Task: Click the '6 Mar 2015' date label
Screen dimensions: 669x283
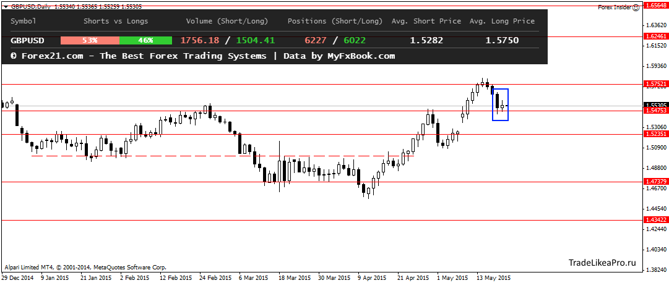Action: pos(254,278)
